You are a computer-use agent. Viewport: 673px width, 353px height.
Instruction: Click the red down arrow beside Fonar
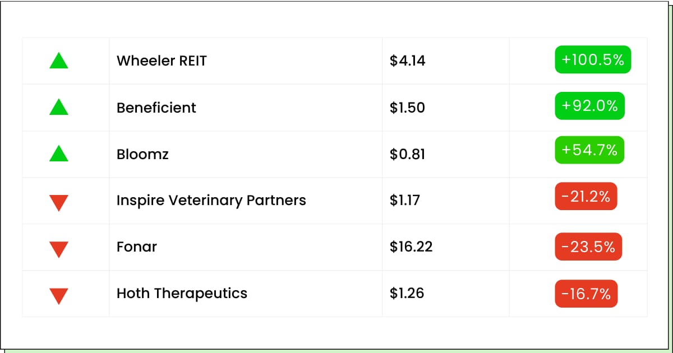(x=59, y=249)
